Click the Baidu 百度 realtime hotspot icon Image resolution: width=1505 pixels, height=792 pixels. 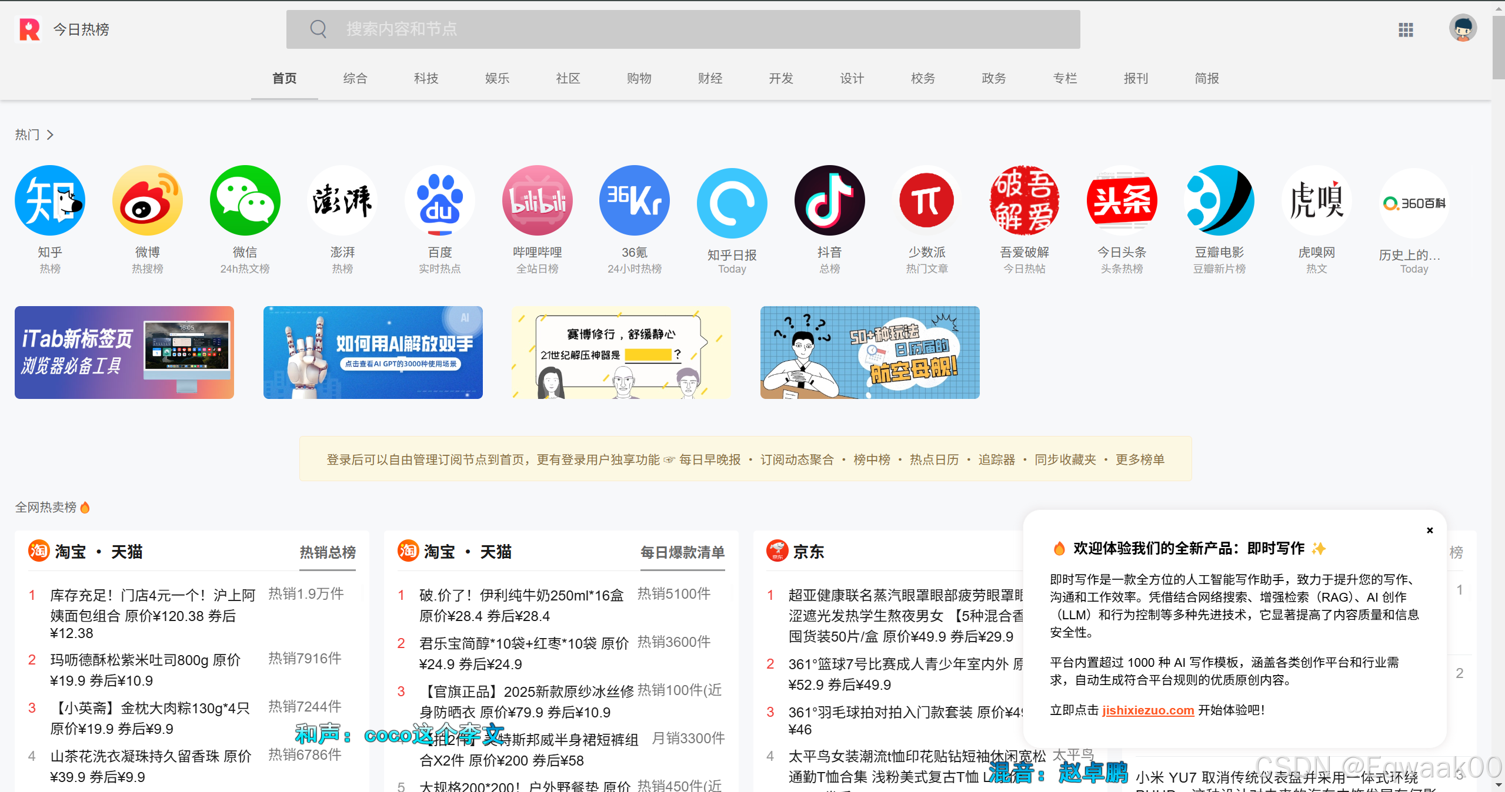[x=439, y=201]
